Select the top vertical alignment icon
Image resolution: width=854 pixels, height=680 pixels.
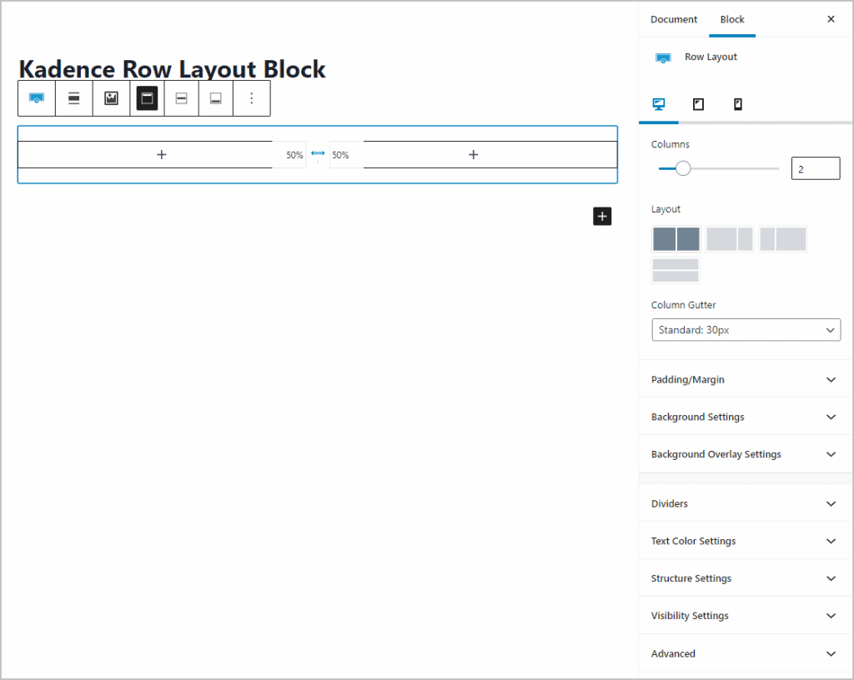click(147, 98)
